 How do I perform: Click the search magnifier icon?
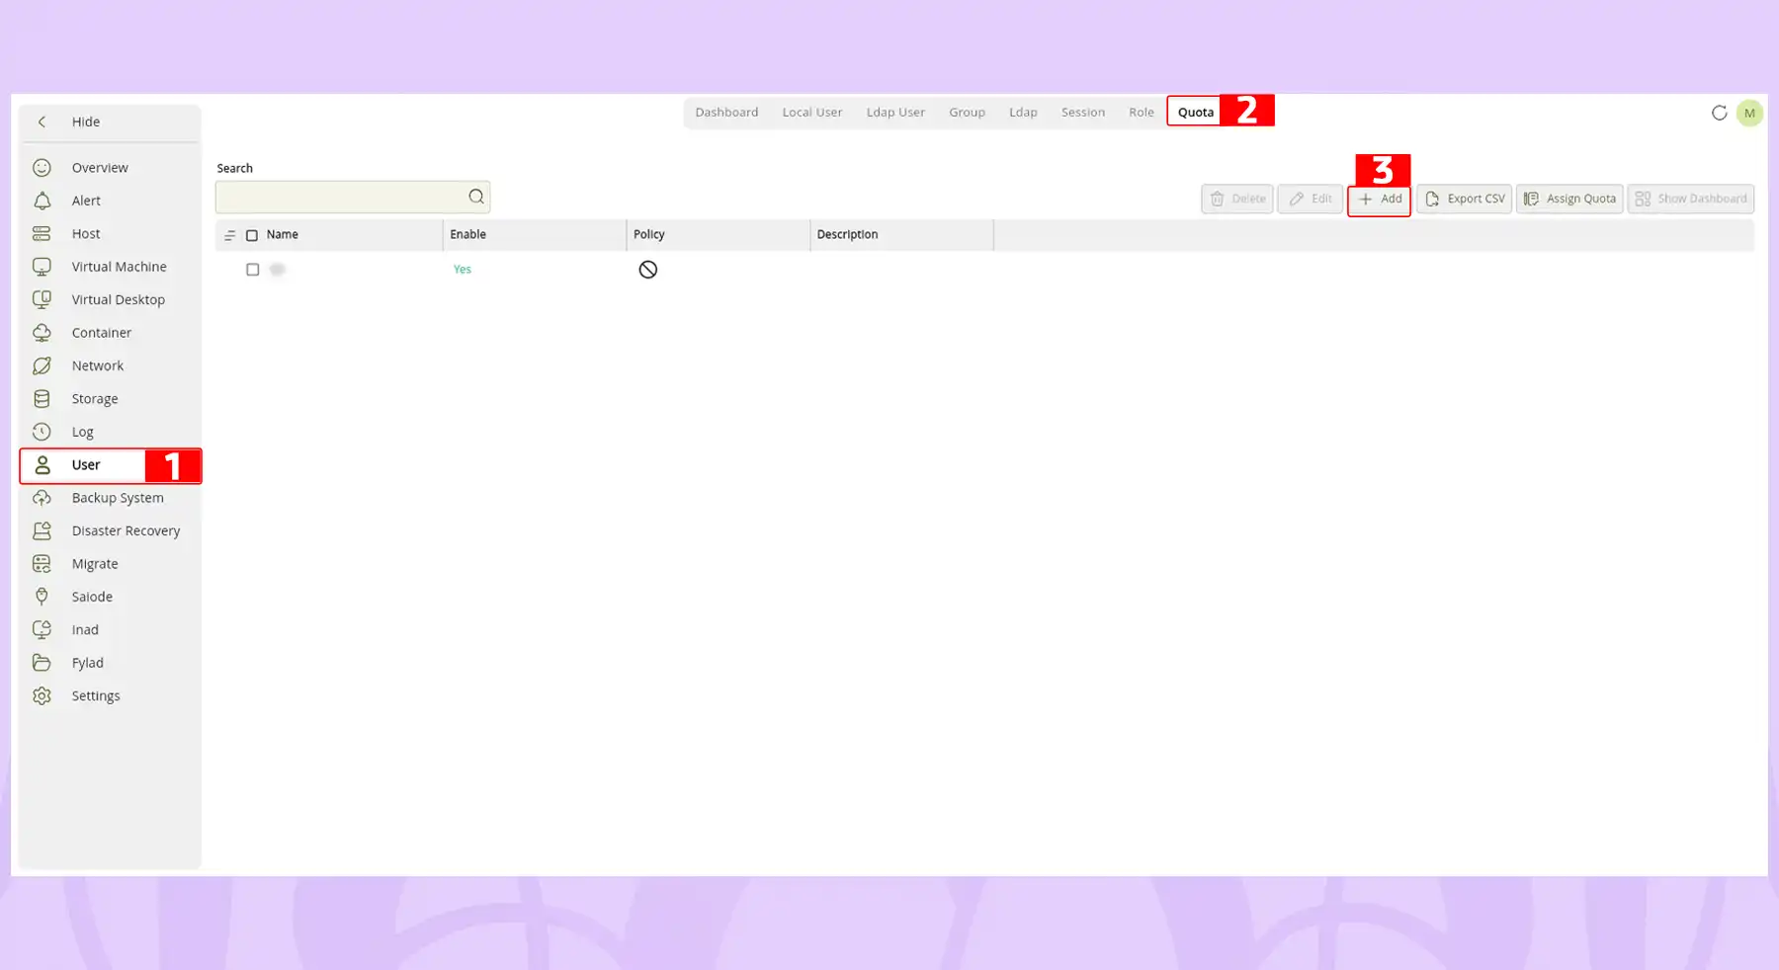[476, 197]
